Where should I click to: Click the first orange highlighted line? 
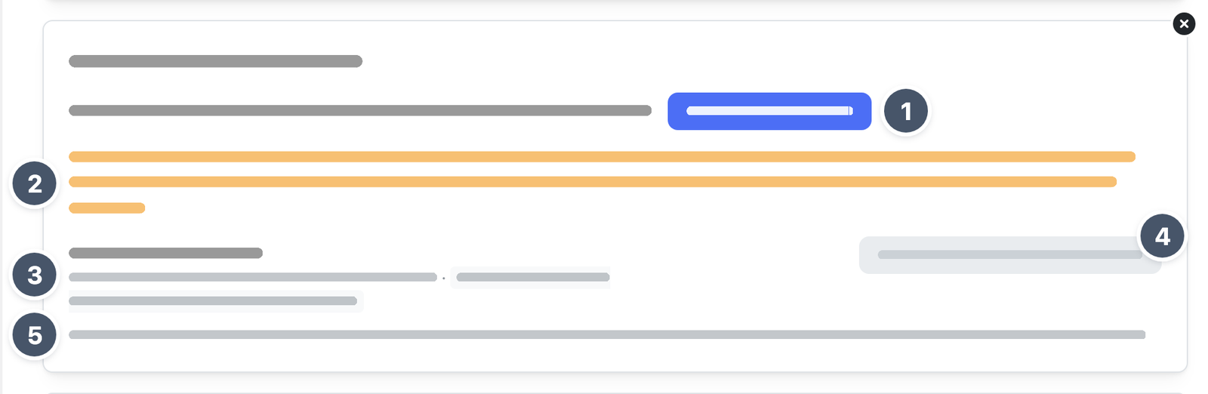click(602, 157)
